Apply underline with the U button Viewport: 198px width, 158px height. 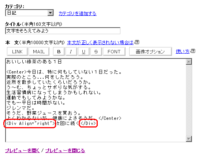point(84,51)
